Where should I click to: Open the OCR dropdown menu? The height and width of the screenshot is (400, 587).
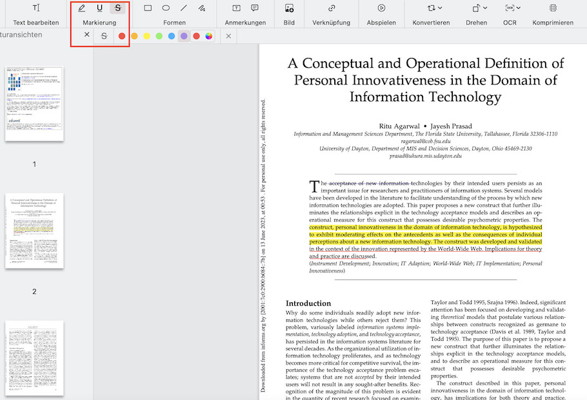(x=513, y=8)
